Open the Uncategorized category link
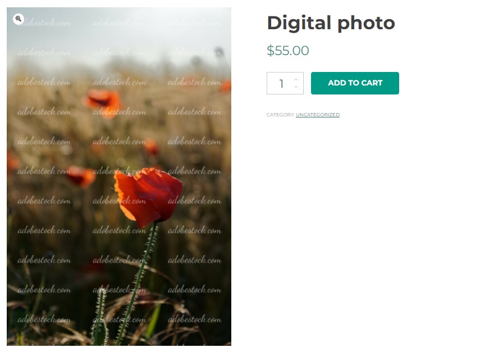Viewport: 503px width, 352px height. tap(318, 115)
